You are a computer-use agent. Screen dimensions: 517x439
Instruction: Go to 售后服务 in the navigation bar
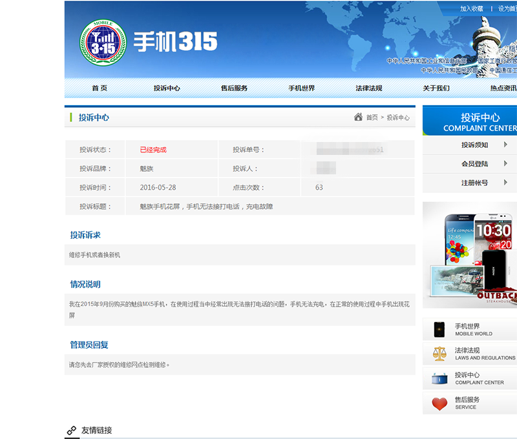[234, 88]
